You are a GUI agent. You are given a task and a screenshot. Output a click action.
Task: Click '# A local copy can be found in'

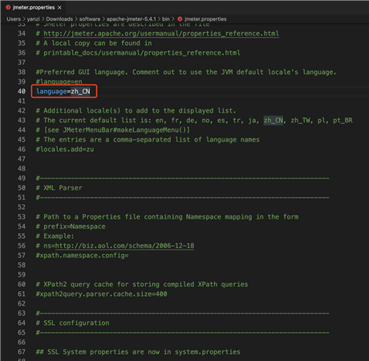point(94,43)
